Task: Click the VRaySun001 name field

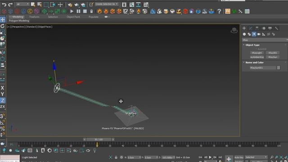Action: tap(263, 68)
